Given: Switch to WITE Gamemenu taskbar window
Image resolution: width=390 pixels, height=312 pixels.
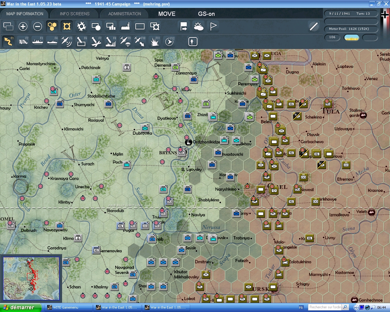Looking at the screenshot, I should (x=69, y=307).
